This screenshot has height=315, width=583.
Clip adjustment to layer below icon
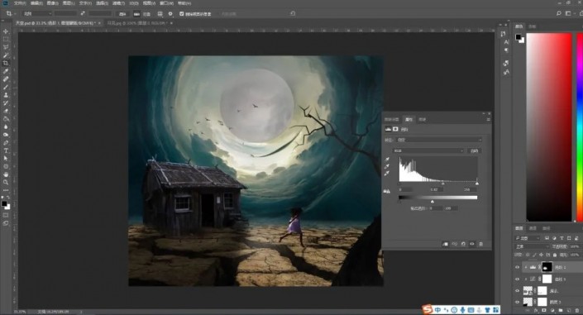[x=445, y=244]
